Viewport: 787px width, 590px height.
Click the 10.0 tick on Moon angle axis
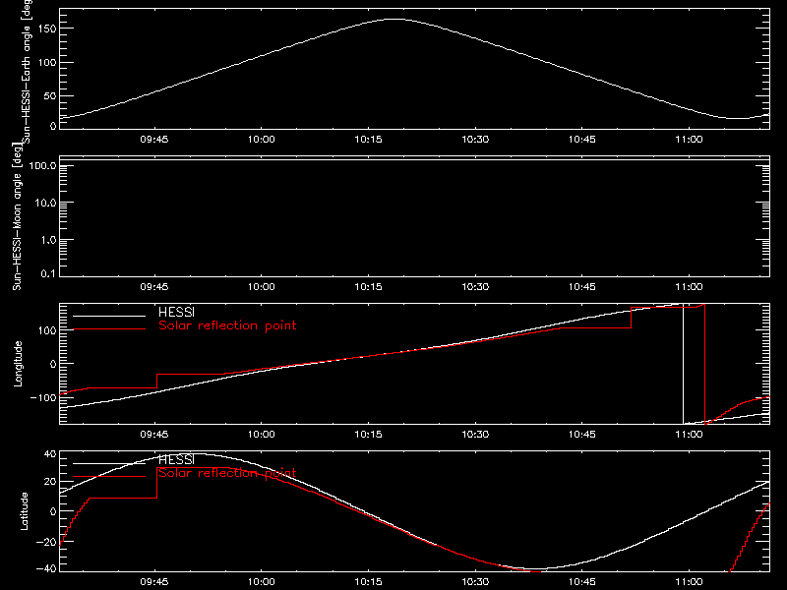[x=44, y=204]
